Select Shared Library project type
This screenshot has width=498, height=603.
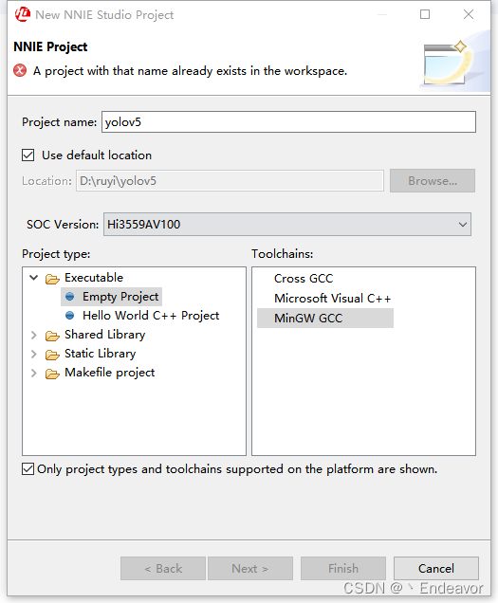point(104,335)
